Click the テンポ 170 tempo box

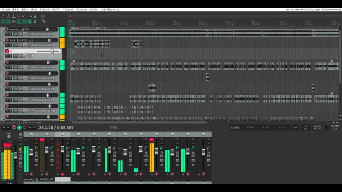305,127
